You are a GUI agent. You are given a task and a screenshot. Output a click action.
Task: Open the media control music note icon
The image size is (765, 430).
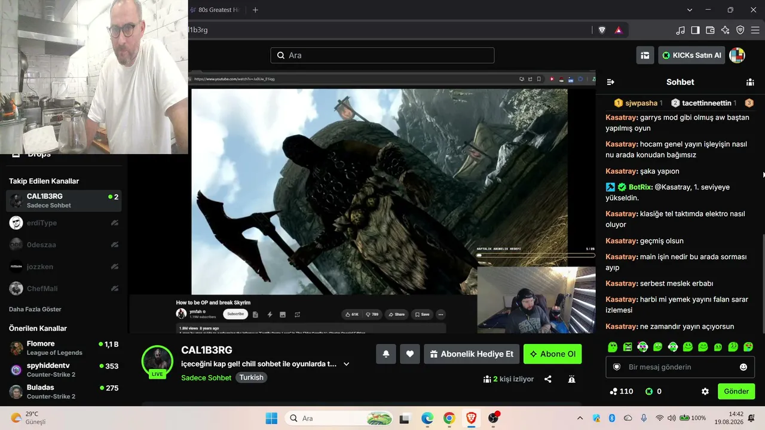point(680,30)
